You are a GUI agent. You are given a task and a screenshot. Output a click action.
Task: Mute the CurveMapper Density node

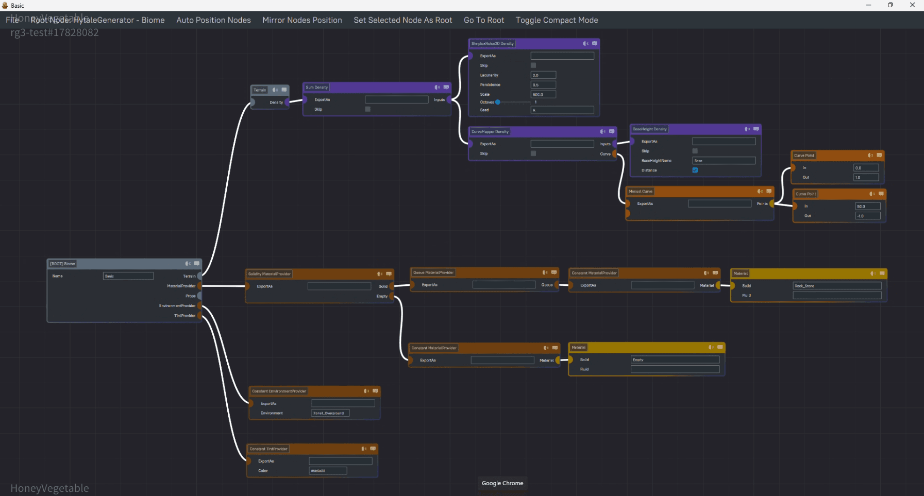pyautogui.click(x=602, y=131)
